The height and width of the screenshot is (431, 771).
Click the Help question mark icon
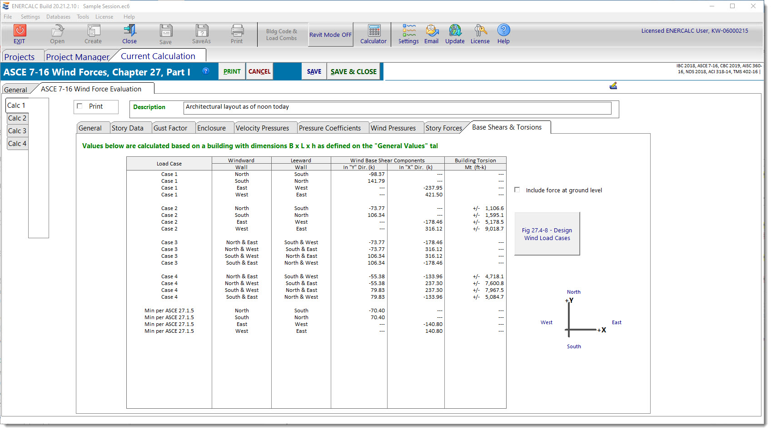coord(503,30)
